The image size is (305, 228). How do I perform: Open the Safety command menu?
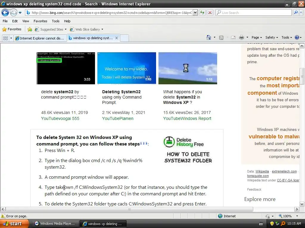click(x=272, y=37)
